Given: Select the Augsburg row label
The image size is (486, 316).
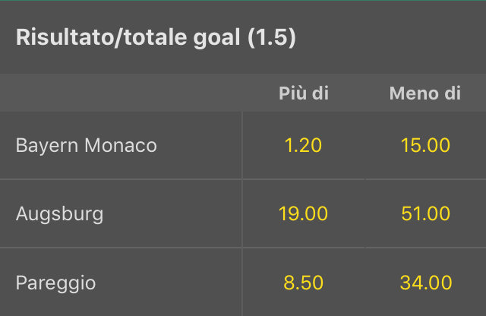Looking at the screenshot, I should [x=59, y=214].
